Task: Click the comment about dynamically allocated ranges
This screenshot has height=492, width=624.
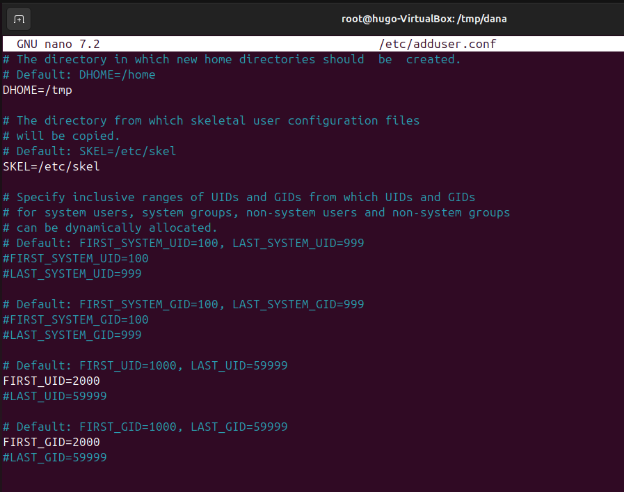Action: point(110,228)
